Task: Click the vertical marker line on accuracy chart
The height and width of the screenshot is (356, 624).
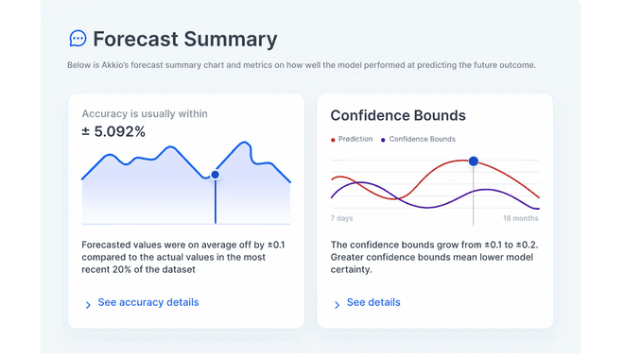Action: [x=216, y=201]
